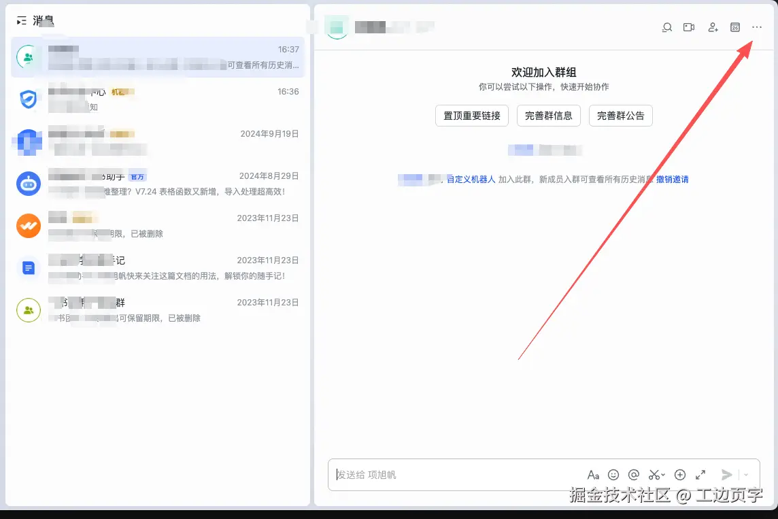Select the shield conversation timed 16:36
Viewport: 778px width, 519px height.
pyautogui.click(x=158, y=99)
